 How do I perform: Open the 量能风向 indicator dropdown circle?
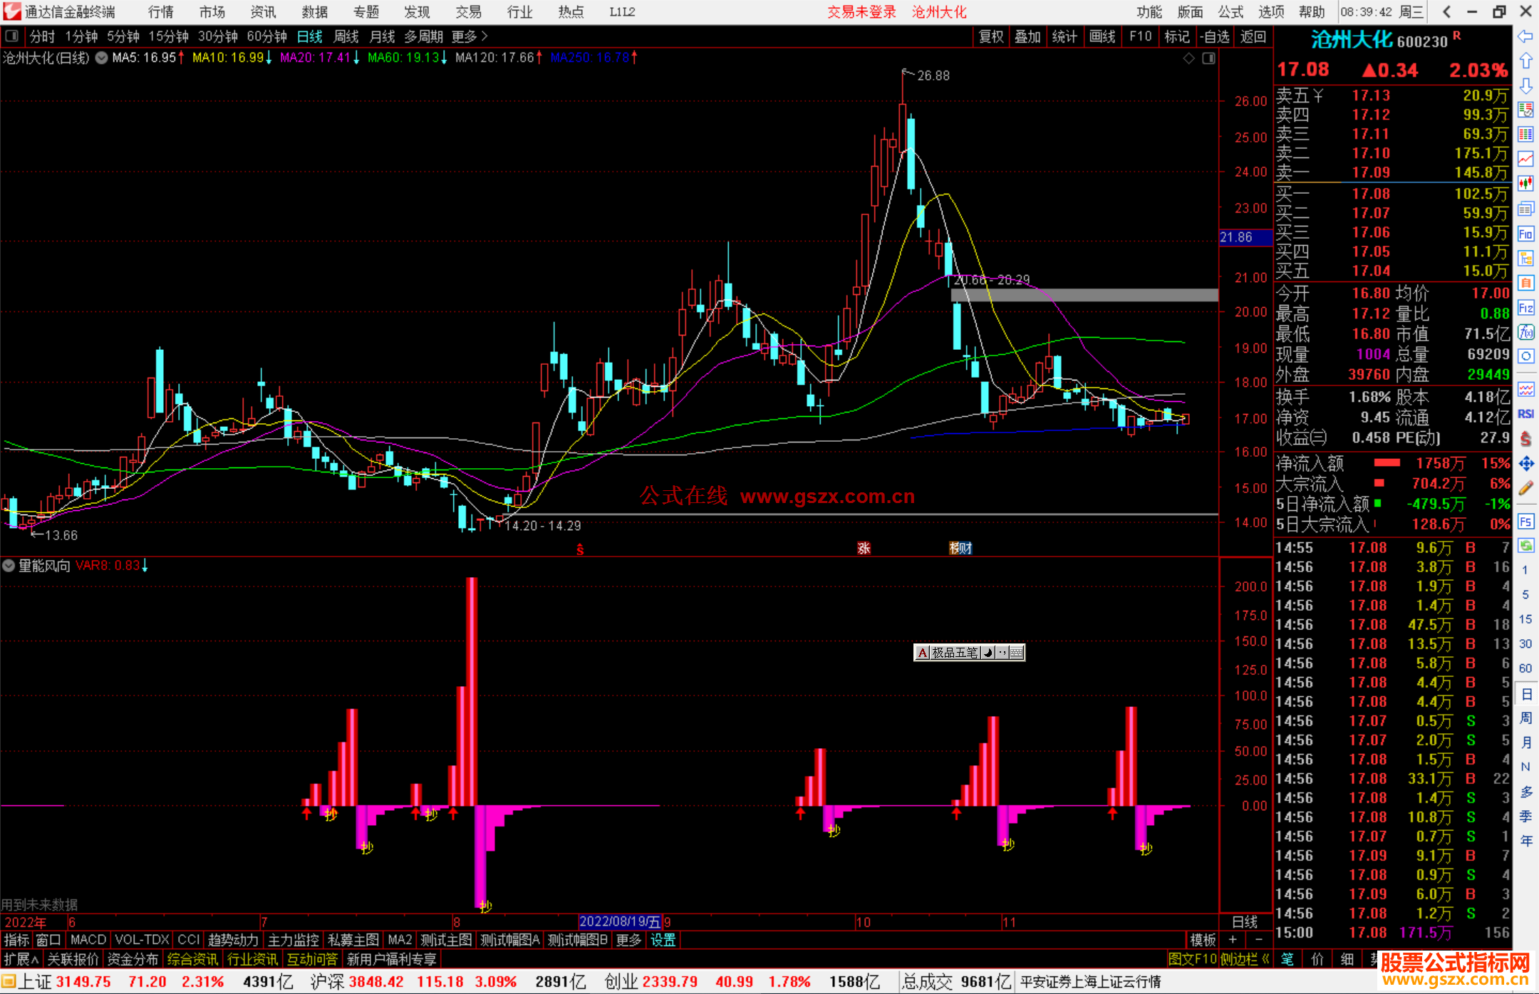point(9,566)
